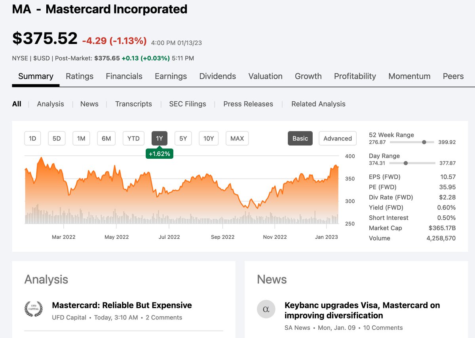Set chart range to MAX
475x338 pixels.
[x=237, y=139]
